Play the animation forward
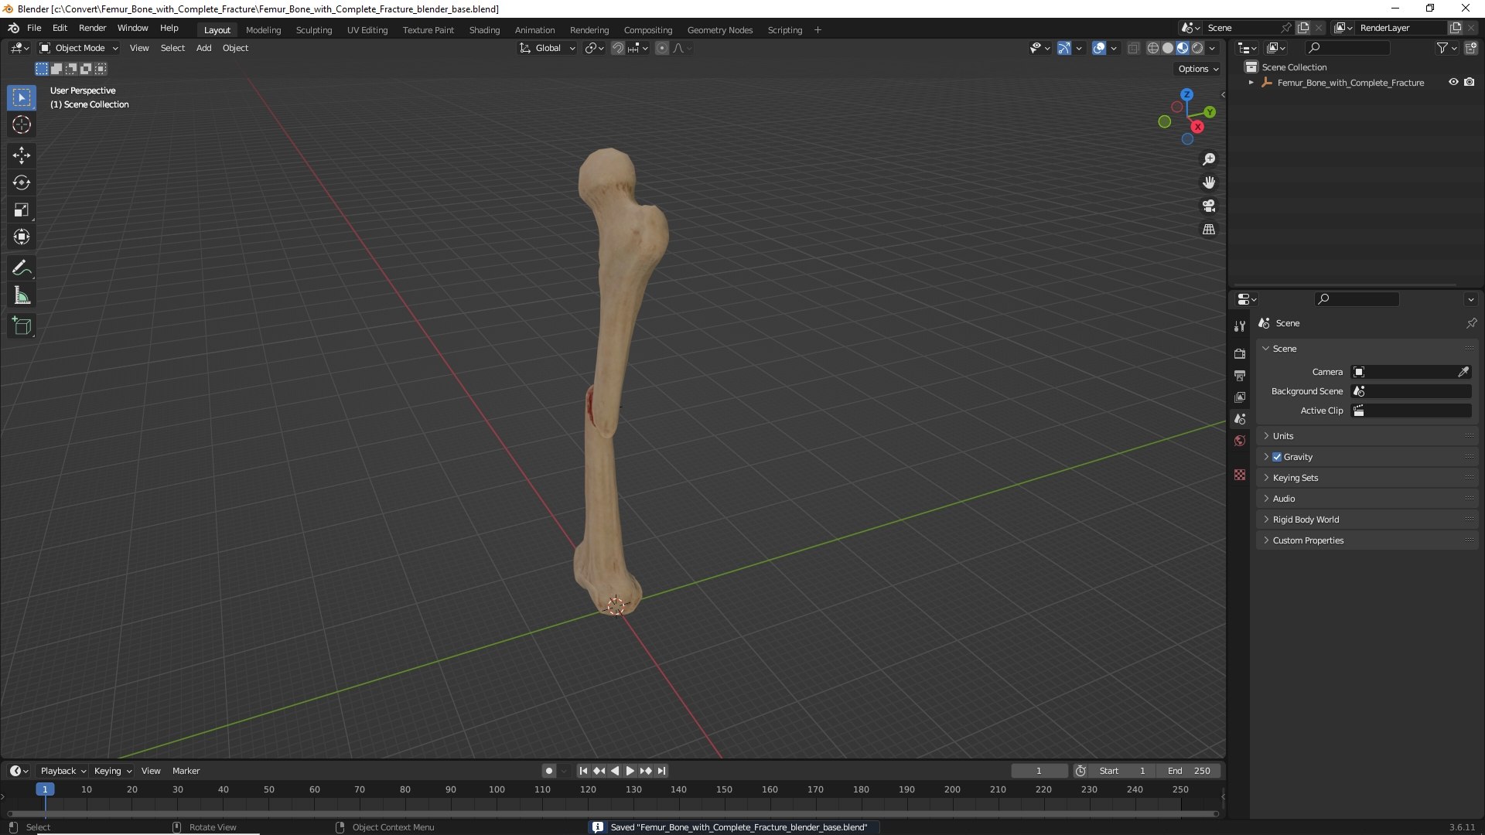Image resolution: width=1485 pixels, height=835 pixels. click(x=630, y=771)
